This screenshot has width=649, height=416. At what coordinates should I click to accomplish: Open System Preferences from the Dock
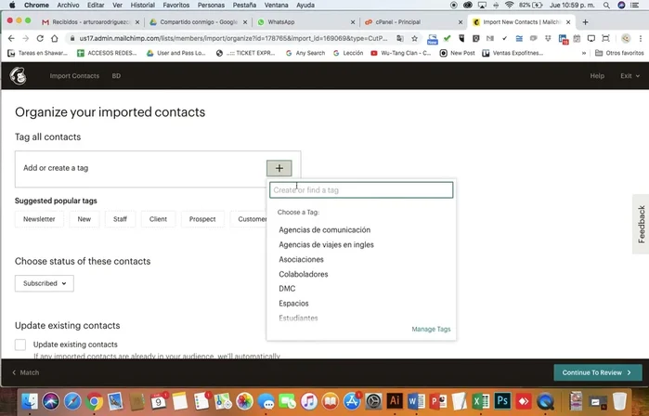373,401
